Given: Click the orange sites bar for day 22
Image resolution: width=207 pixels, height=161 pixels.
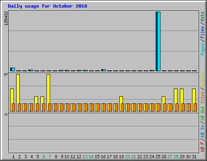Looking at the screenshot, I should pyautogui.click(x=141, y=107).
